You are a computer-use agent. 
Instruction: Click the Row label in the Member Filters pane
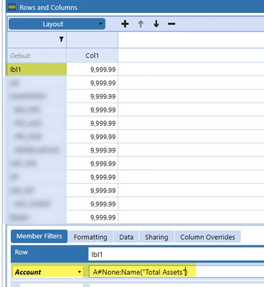pos(22,252)
